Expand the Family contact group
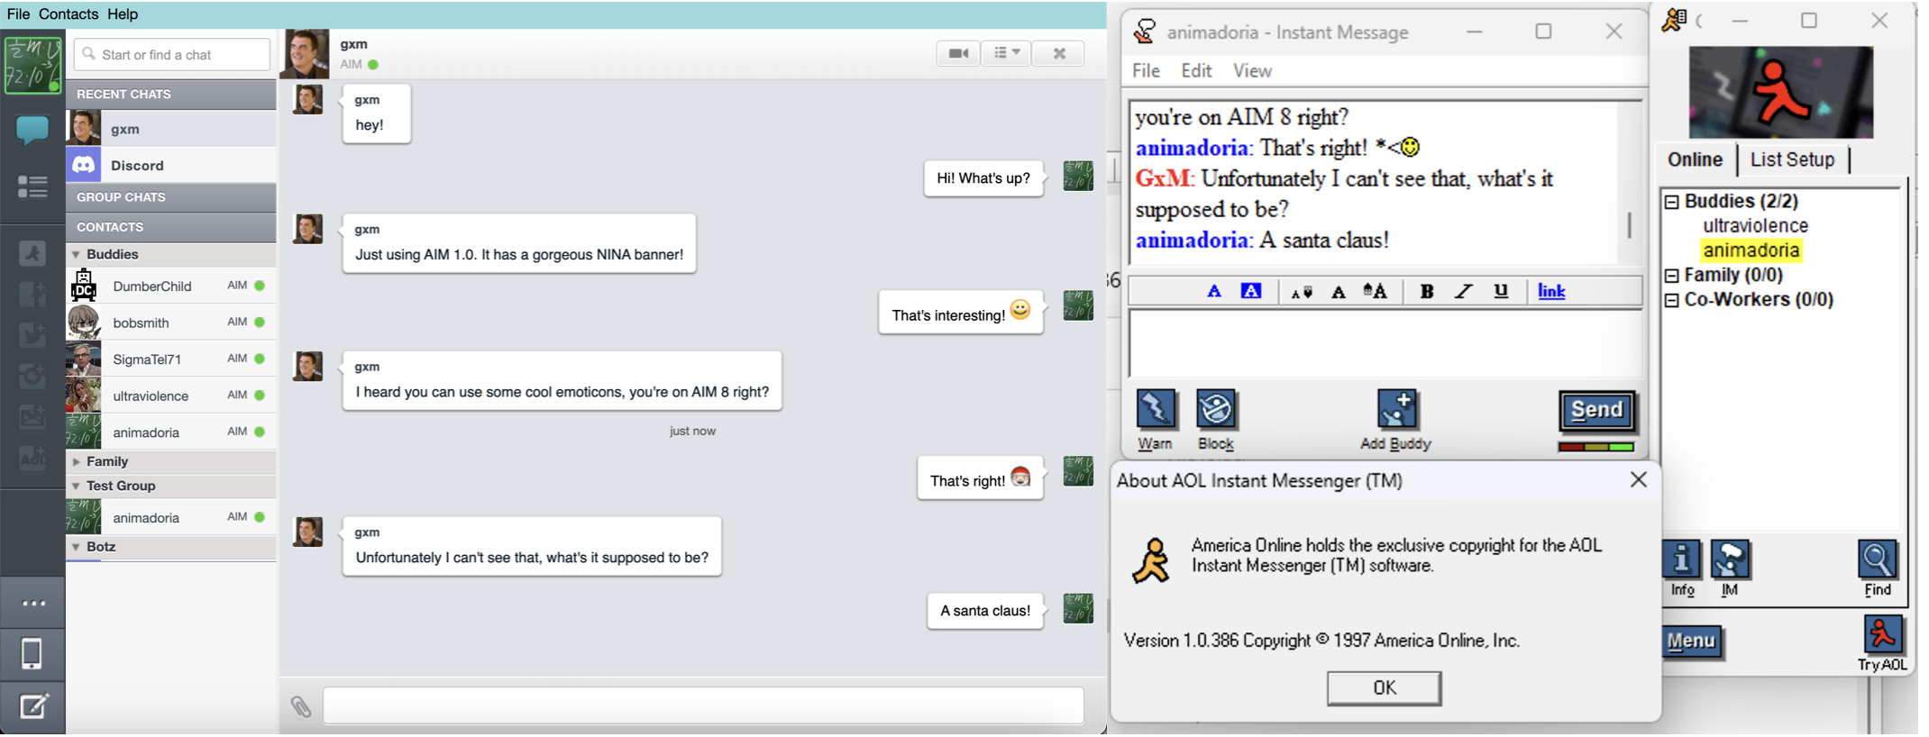 76,462
